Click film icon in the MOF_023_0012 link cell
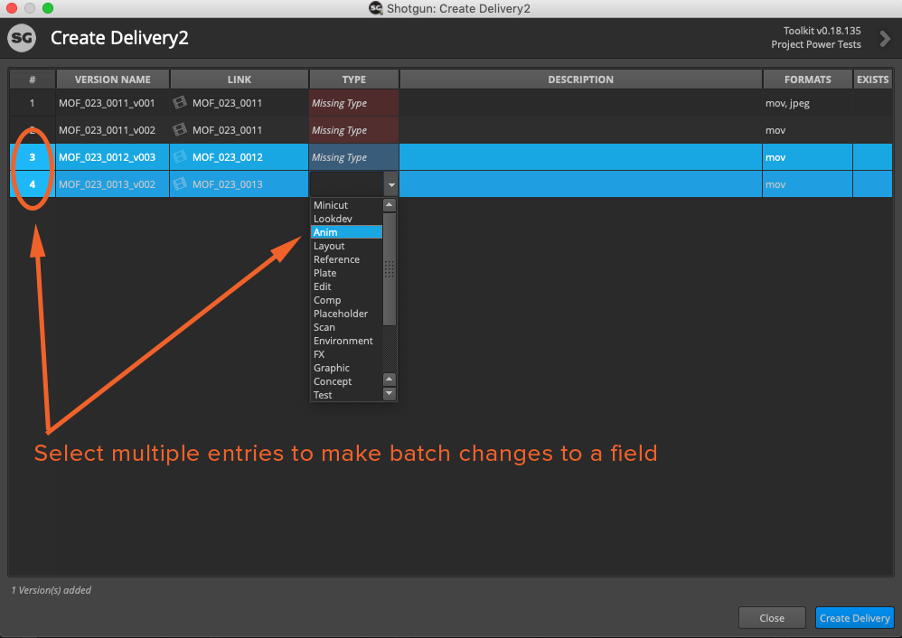The width and height of the screenshot is (902, 638). tap(179, 157)
